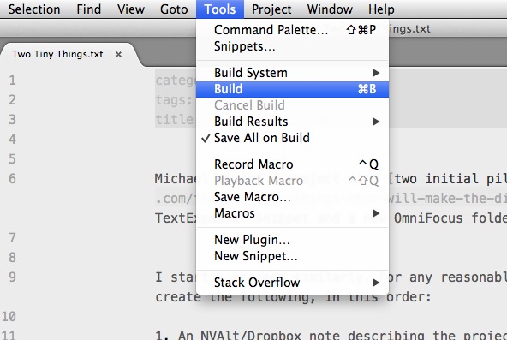The image size is (507, 340).
Task: Start Record Macro
Action: (x=292, y=164)
